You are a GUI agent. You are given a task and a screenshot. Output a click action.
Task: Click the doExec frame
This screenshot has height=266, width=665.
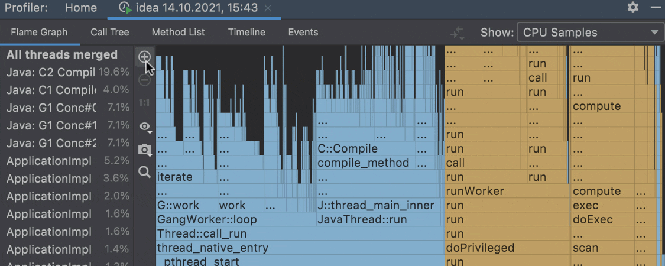click(x=602, y=220)
